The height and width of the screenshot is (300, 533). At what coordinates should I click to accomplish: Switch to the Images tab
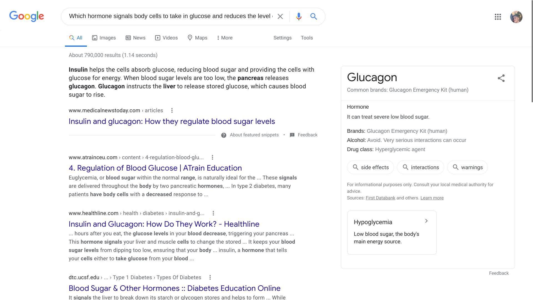coord(104,38)
